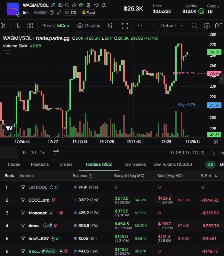The height and width of the screenshot is (256, 224).
Task: Toggle the 170 watchers eye badge
Action: 70,12
